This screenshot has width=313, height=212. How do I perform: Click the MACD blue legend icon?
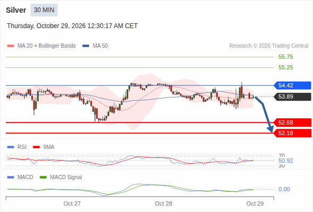(x=11, y=178)
